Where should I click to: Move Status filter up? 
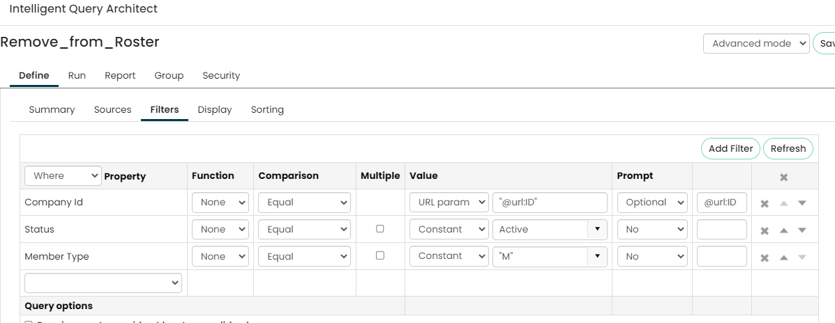click(x=784, y=230)
